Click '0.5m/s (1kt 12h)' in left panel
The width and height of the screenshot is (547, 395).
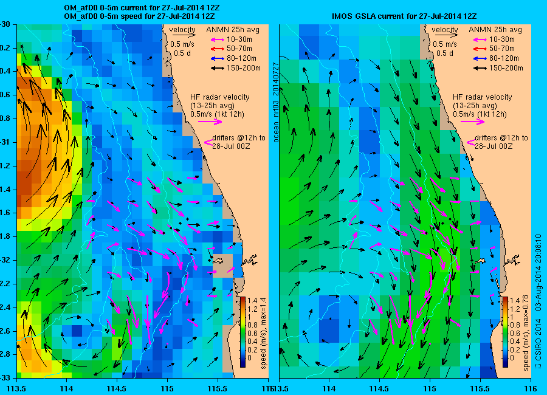pyautogui.click(x=218, y=114)
